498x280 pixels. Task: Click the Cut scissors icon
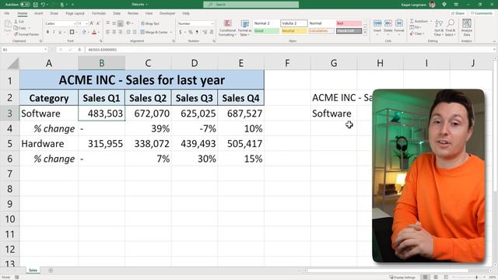[x=16, y=21]
